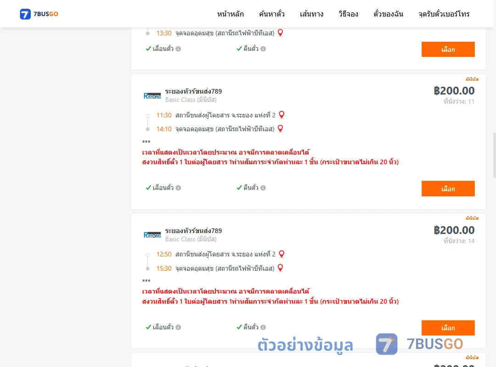Screen dimensions: 496x367
Task: Open the ตั๋วของฉัน menu item
Action: click(388, 14)
